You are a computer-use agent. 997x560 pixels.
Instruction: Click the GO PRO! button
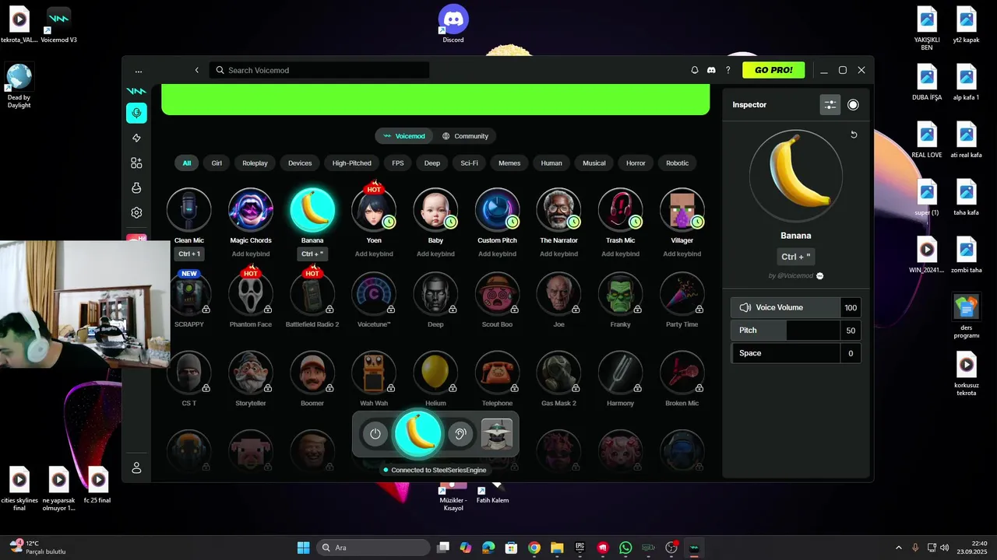point(773,70)
